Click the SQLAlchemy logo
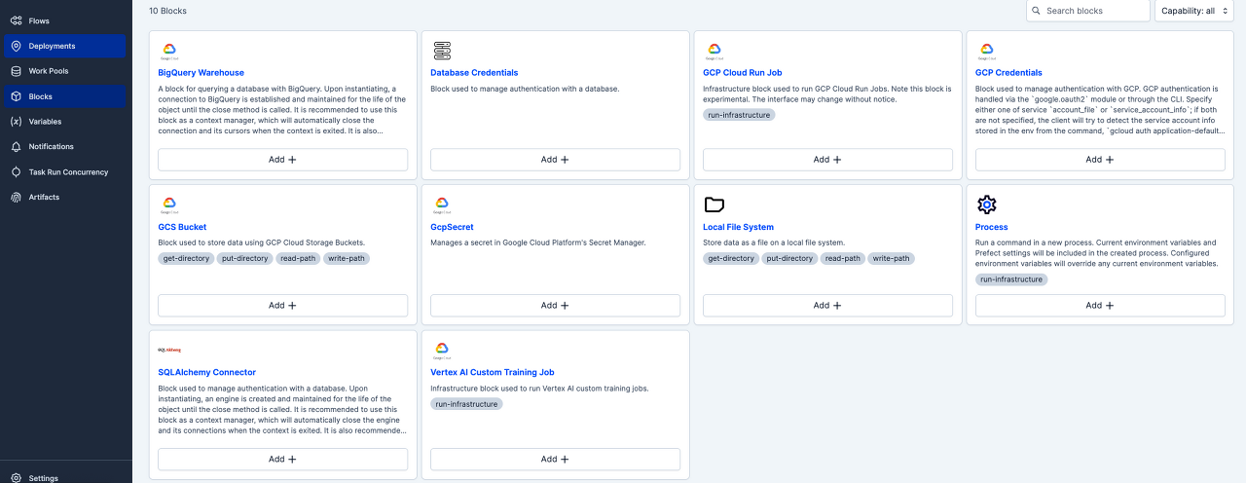 (x=169, y=349)
